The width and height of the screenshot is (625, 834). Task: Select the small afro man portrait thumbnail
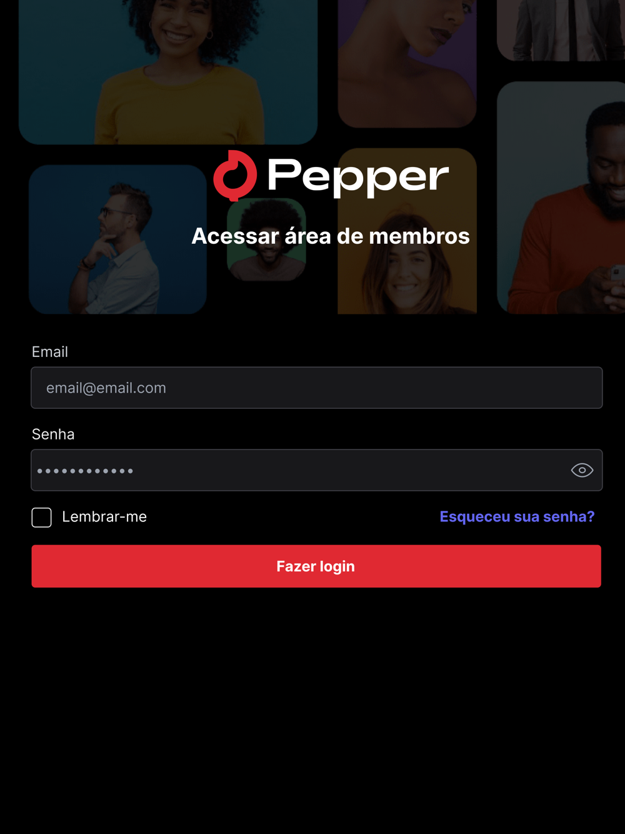(266, 239)
